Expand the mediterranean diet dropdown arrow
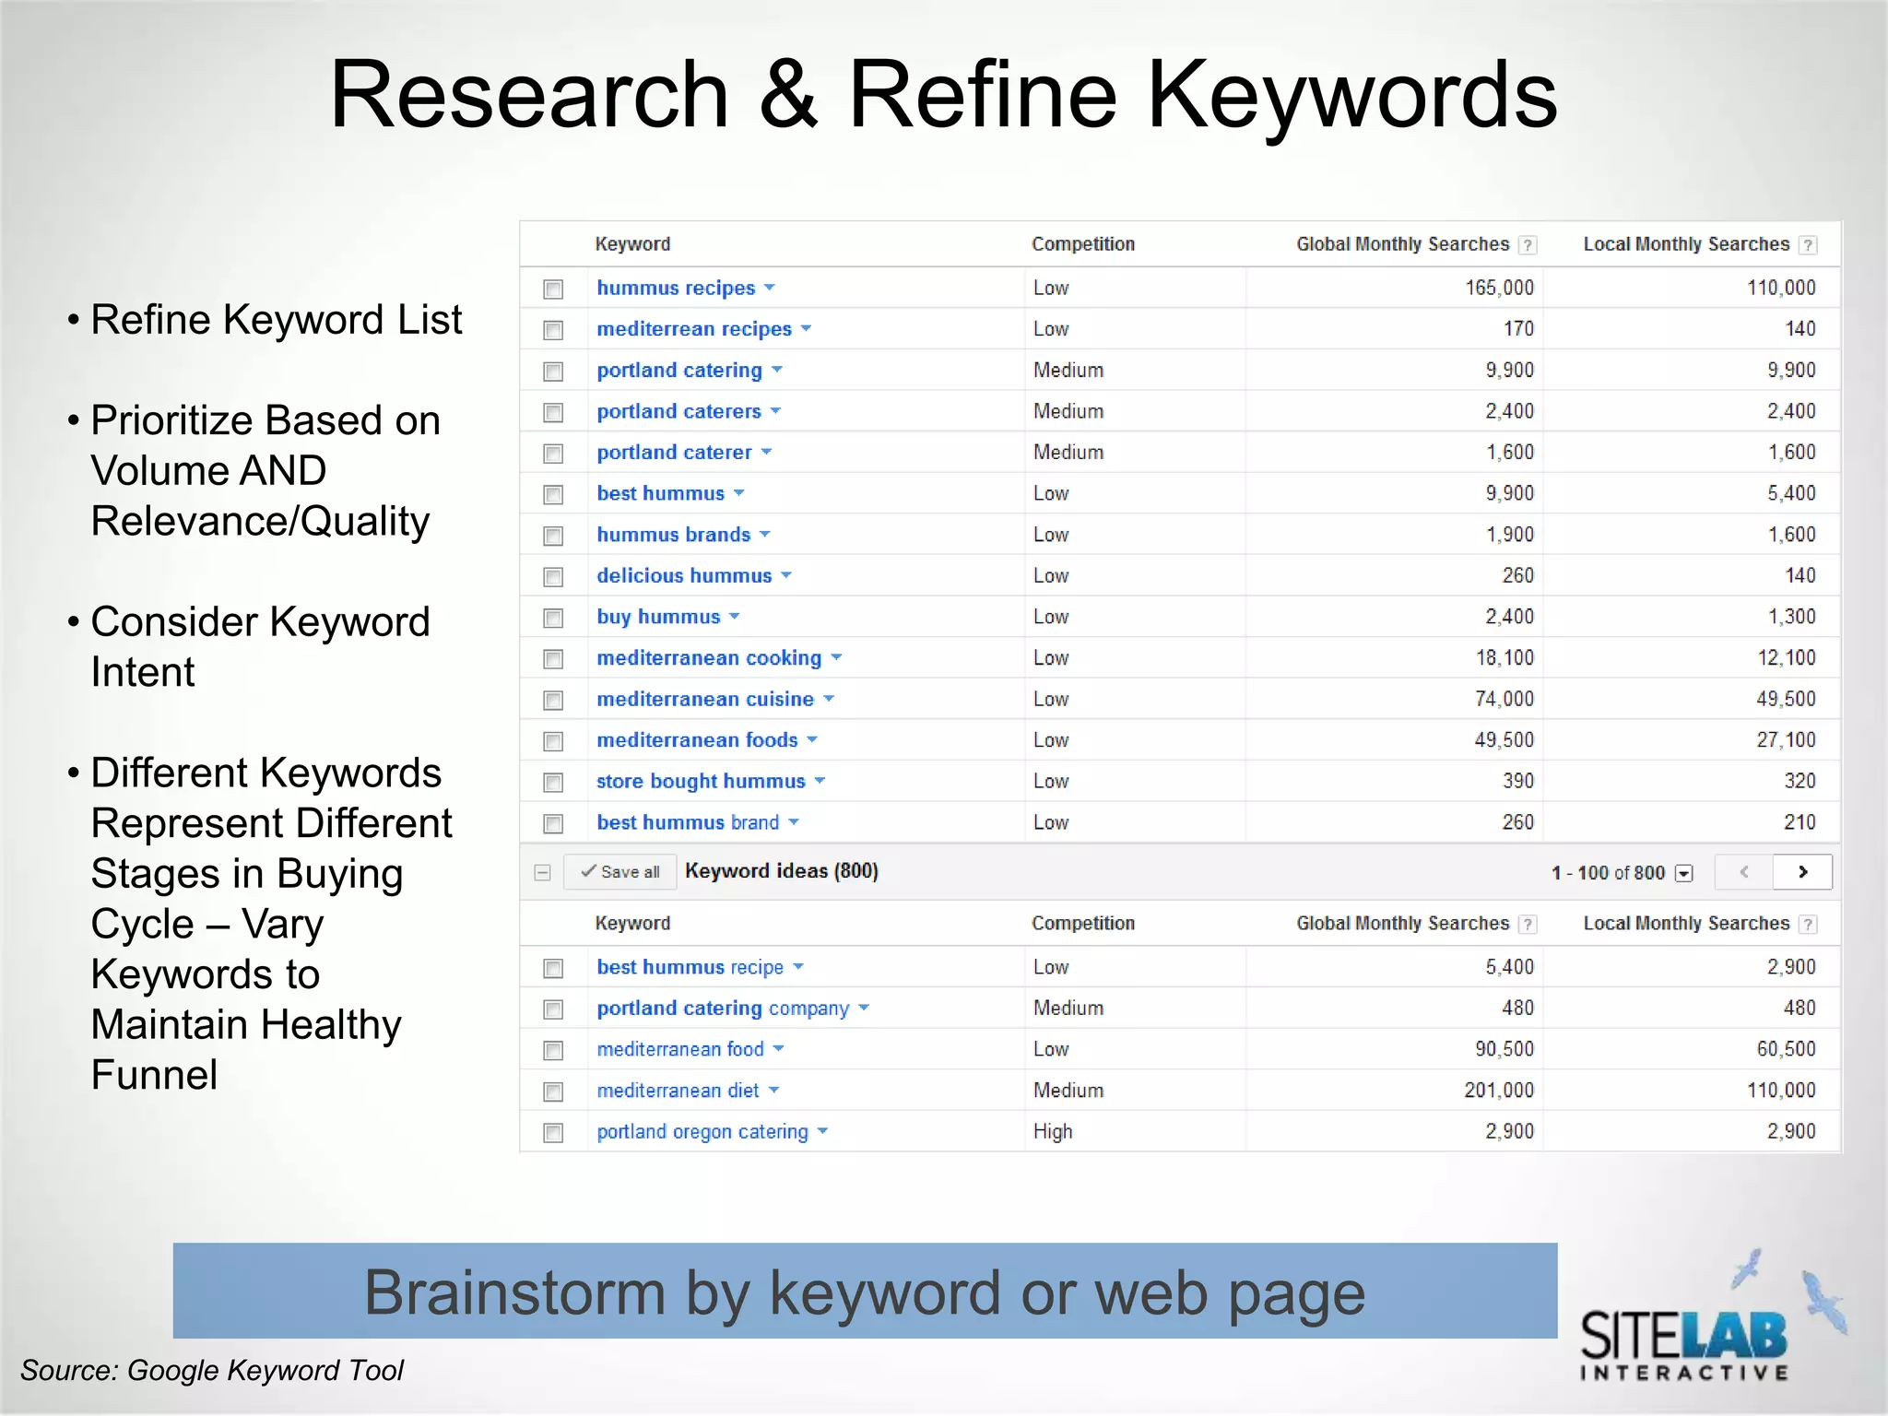This screenshot has height=1416, width=1888. tap(773, 1090)
